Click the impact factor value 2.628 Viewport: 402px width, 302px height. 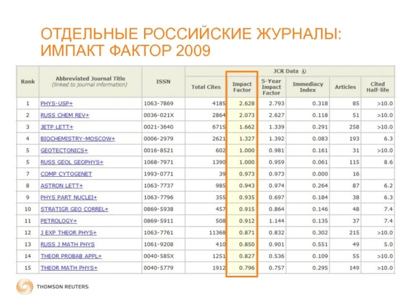tap(247, 104)
